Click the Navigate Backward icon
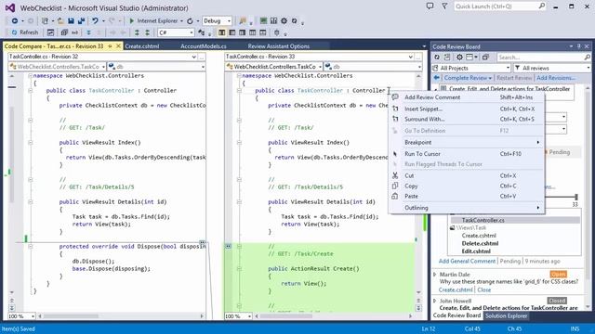The width and height of the screenshot is (595, 334). tap(15, 21)
